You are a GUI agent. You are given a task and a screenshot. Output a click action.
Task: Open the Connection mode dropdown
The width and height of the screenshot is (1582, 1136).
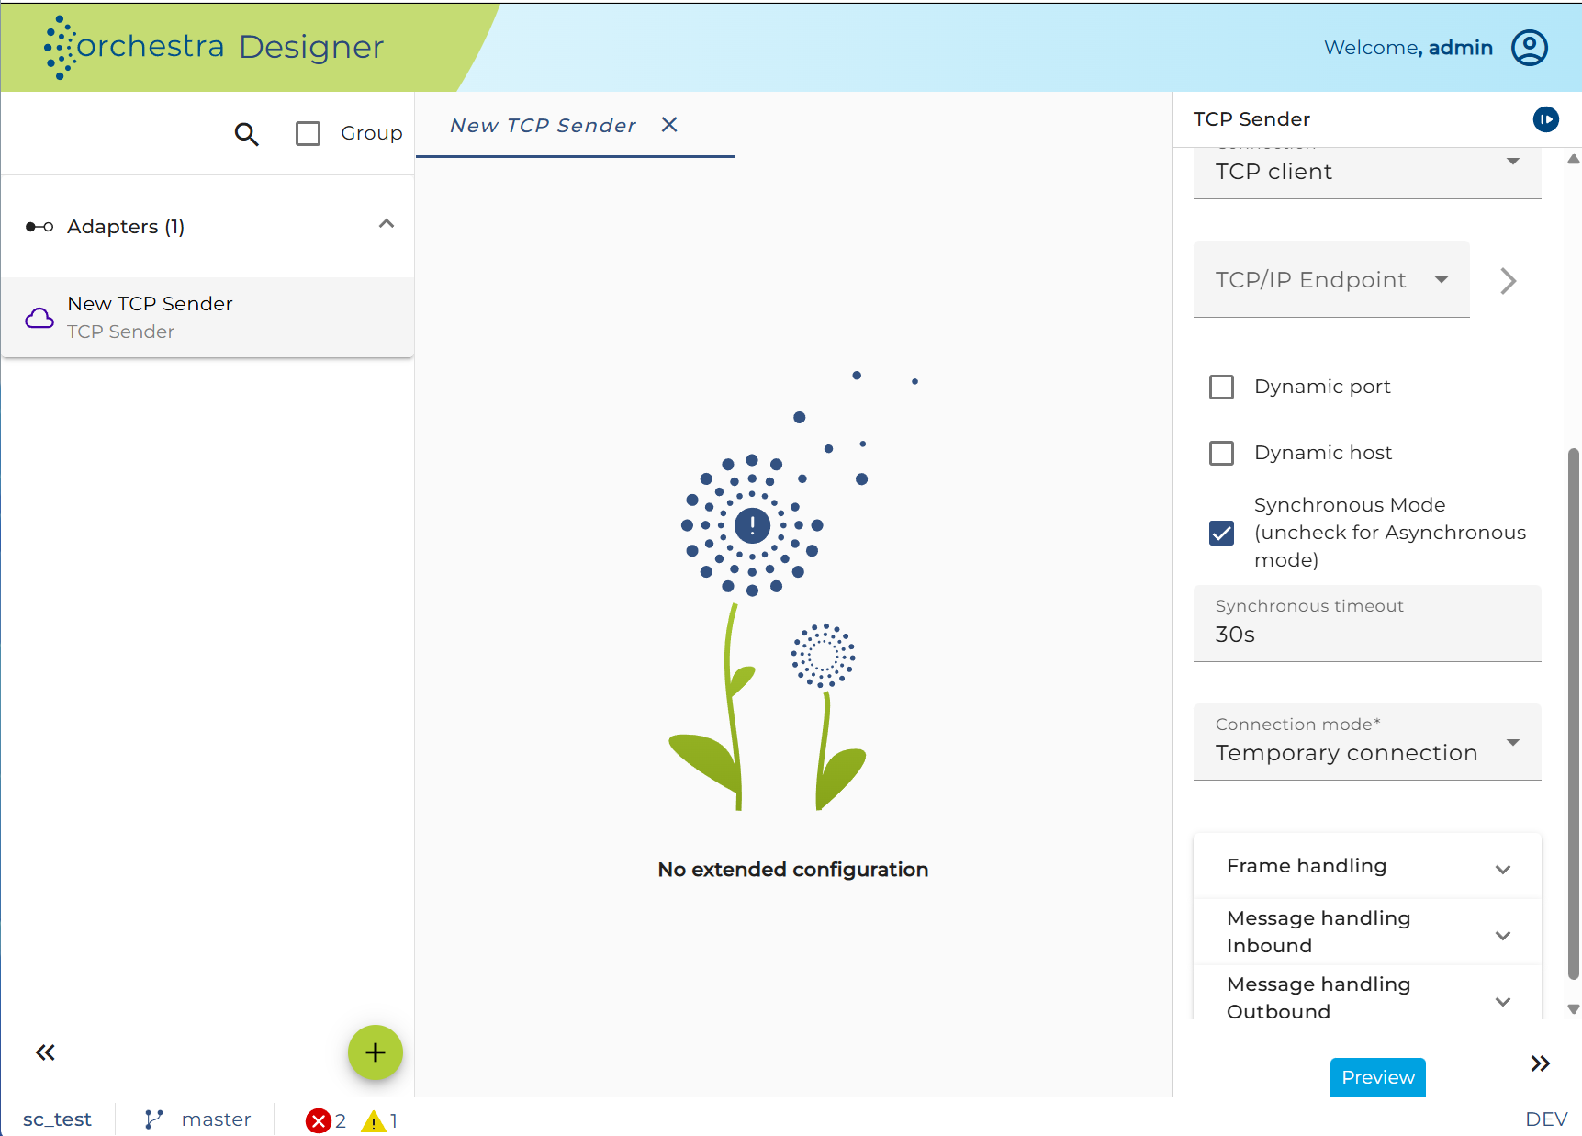[x=1367, y=742]
